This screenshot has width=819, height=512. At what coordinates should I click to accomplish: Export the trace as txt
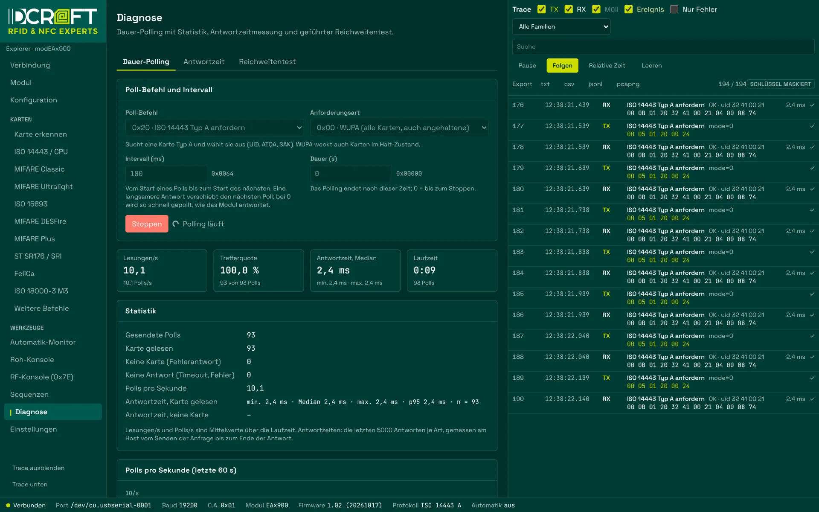545,84
